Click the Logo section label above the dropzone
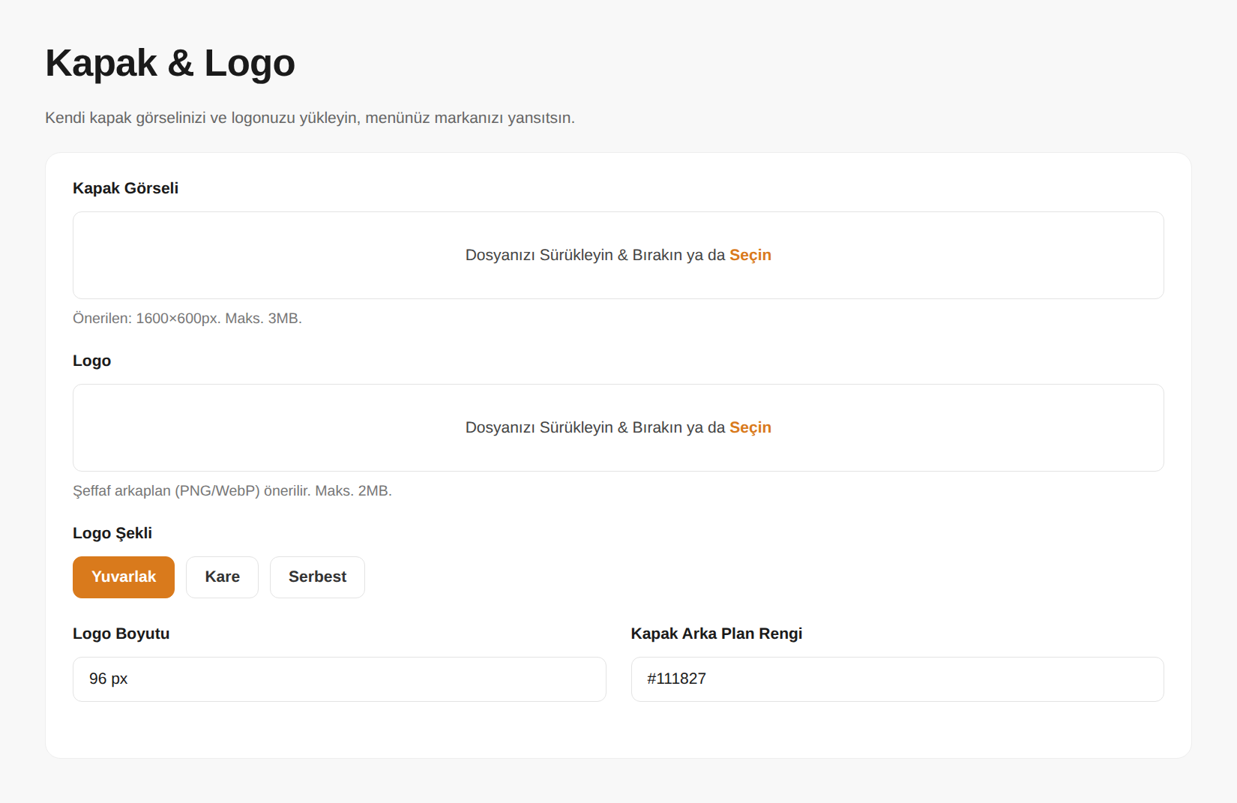 tap(92, 361)
